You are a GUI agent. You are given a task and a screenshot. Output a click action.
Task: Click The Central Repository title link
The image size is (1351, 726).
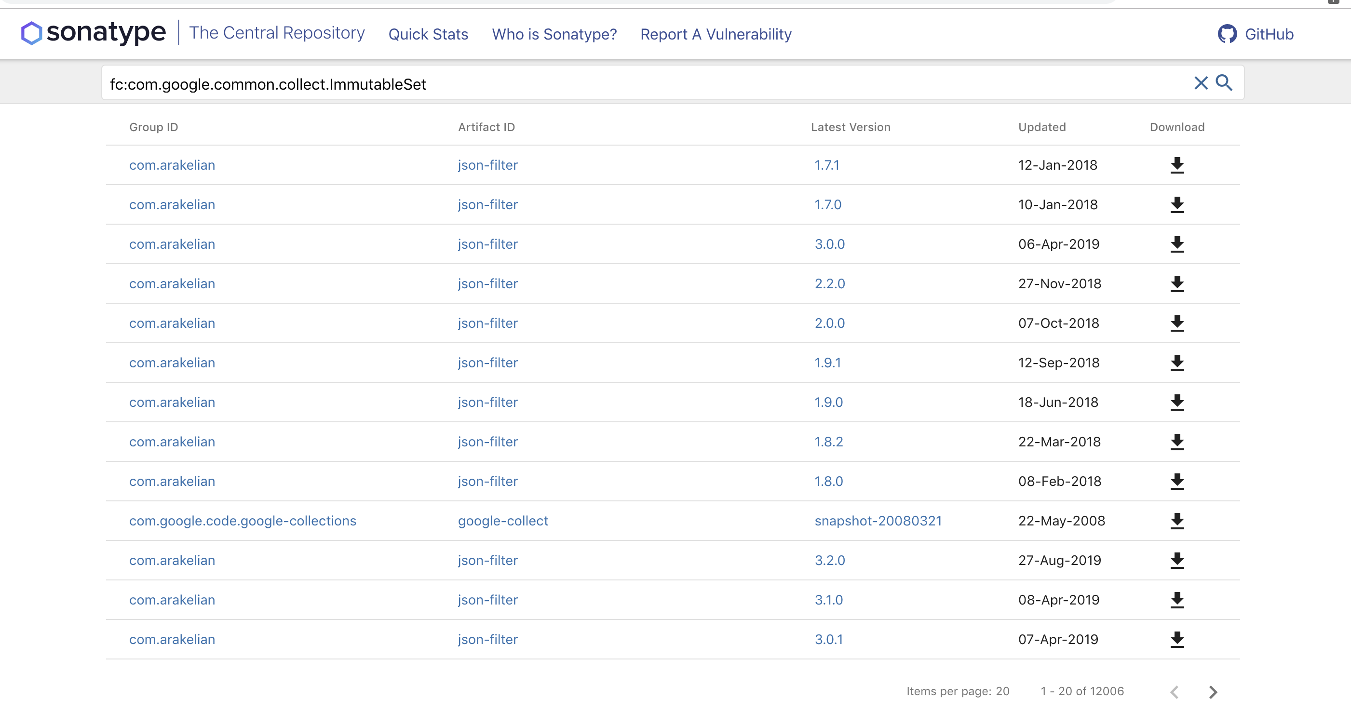(276, 33)
